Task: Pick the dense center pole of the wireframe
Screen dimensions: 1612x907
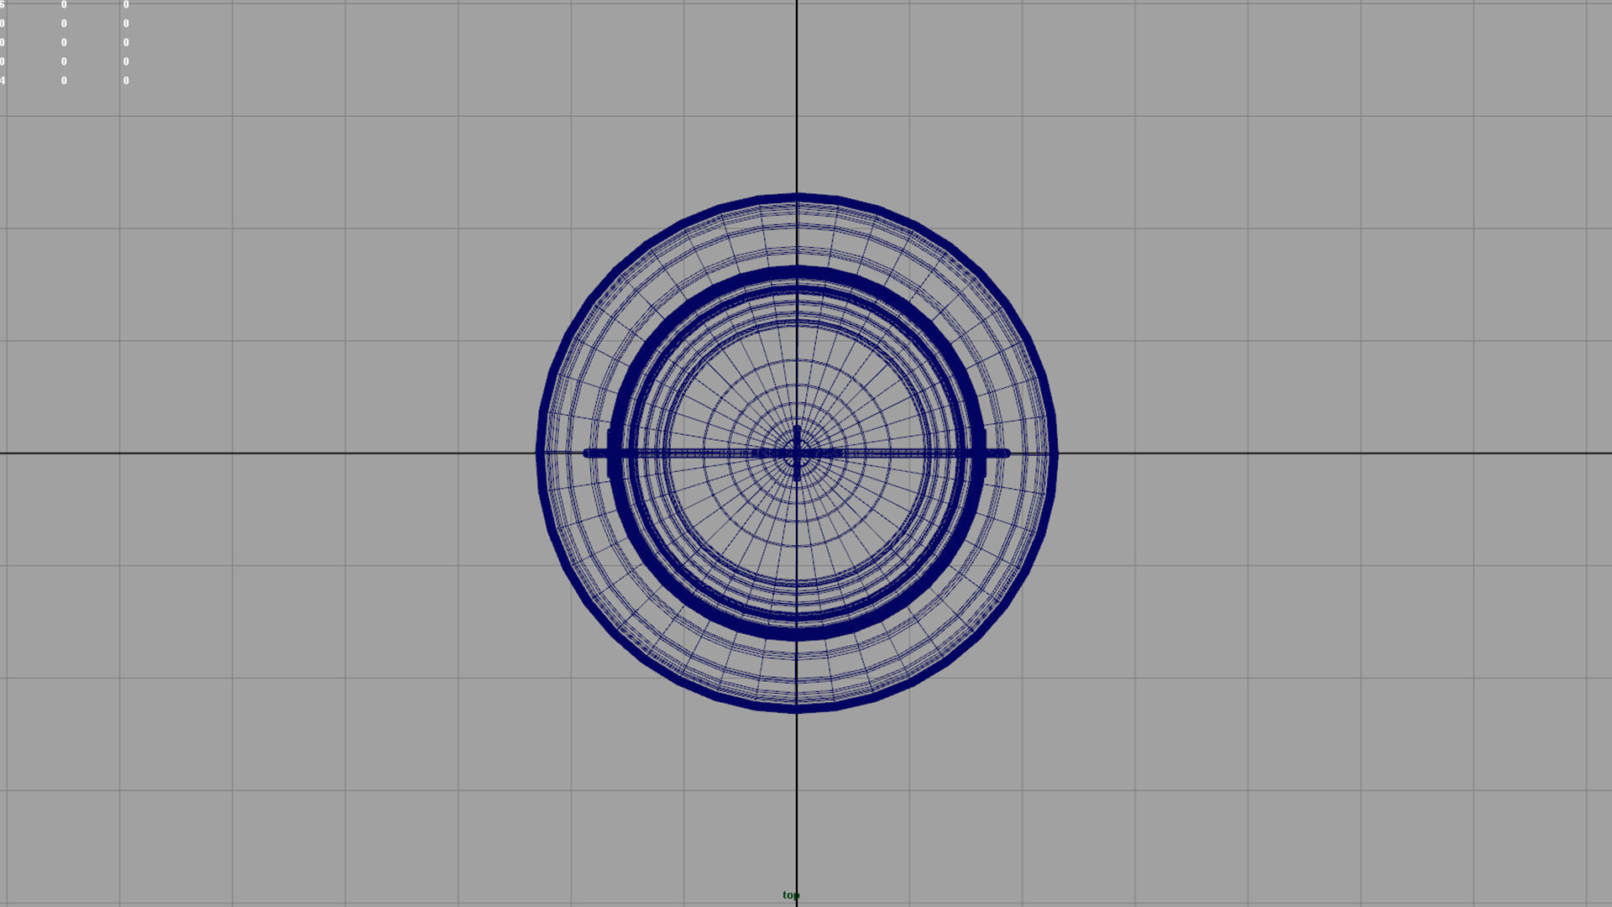Action: click(797, 453)
